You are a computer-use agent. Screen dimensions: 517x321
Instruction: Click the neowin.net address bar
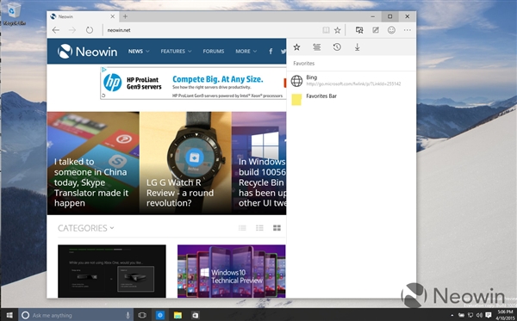[x=211, y=30]
